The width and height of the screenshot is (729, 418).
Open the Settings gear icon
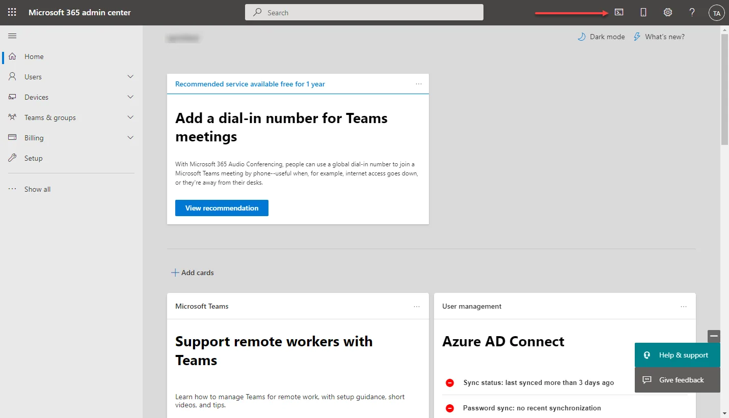668,12
